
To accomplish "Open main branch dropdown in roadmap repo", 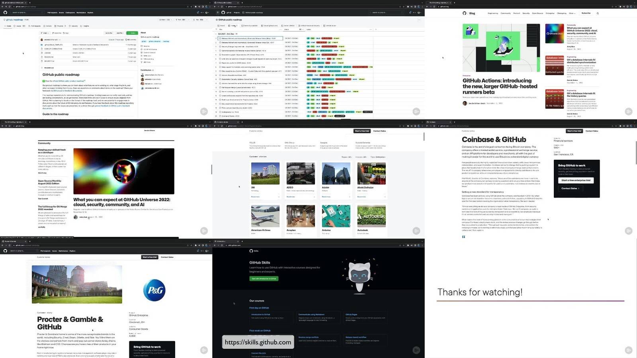I will point(45,33).
